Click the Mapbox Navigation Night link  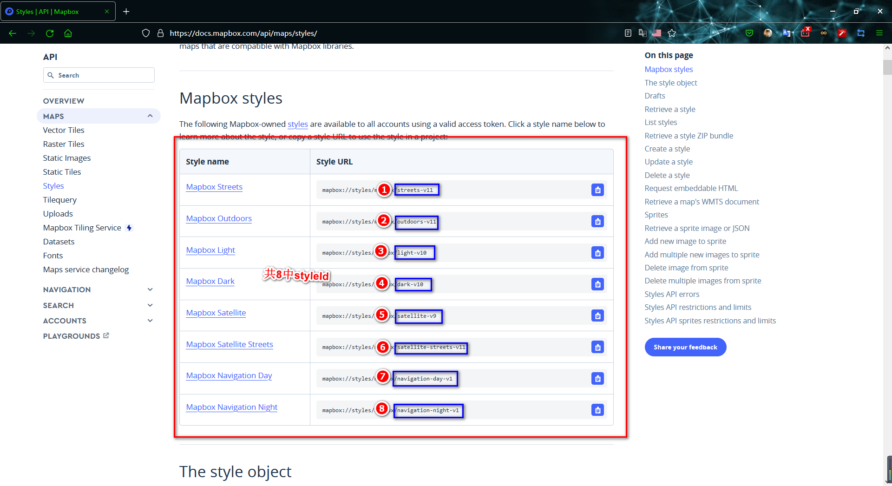click(232, 407)
